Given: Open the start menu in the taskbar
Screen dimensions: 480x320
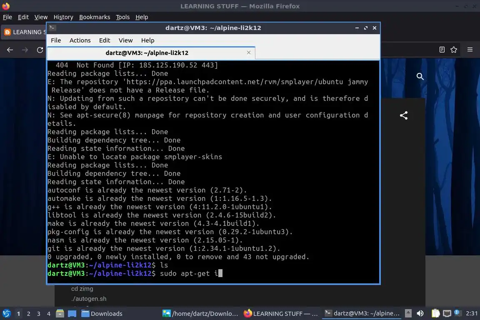Looking at the screenshot, I should [6, 314].
